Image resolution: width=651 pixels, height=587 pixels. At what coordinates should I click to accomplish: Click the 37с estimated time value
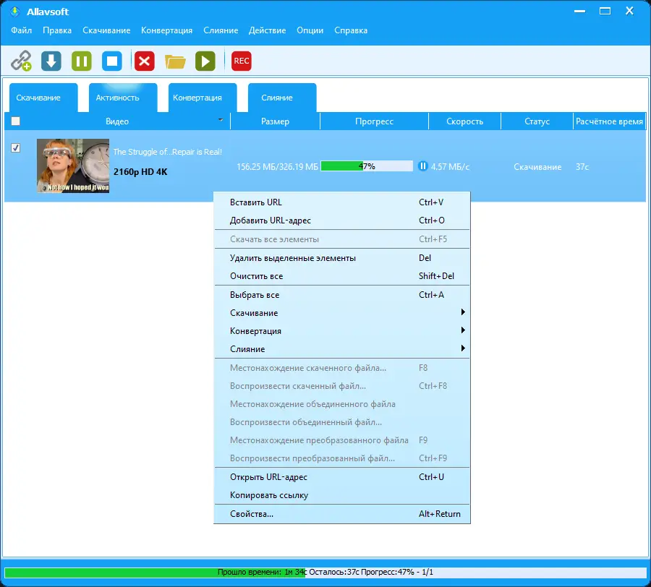[x=582, y=167]
